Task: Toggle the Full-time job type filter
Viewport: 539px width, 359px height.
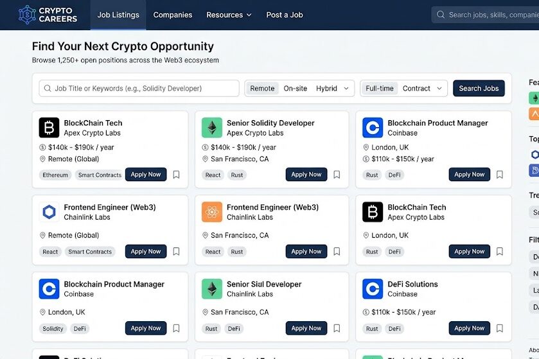Action: click(380, 88)
